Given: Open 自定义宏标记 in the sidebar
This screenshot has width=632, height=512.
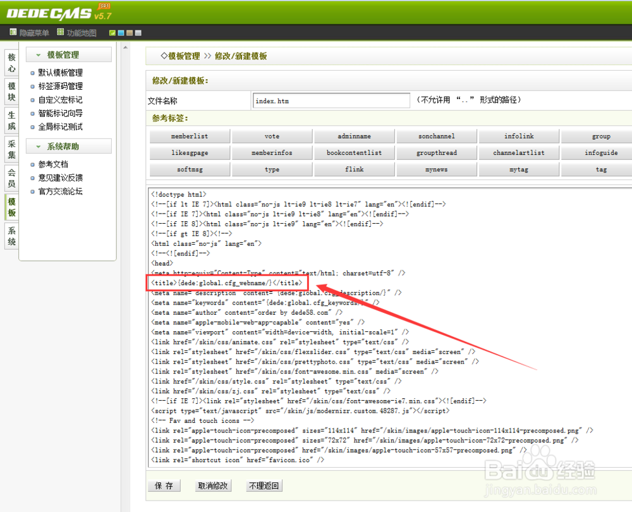Looking at the screenshot, I should pyautogui.click(x=61, y=100).
